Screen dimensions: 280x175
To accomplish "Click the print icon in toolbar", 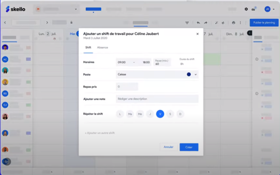I will 233,23.
